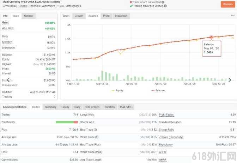Image resolution: width=237 pixels, height=163 pixels.
Task: Click the orange Discuss button
Action: pyautogui.click(x=228, y=4)
